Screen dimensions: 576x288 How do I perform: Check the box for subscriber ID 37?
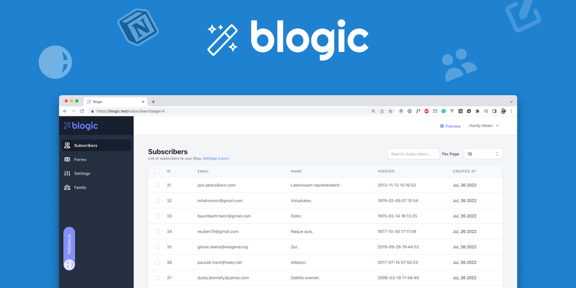[x=157, y=278]
